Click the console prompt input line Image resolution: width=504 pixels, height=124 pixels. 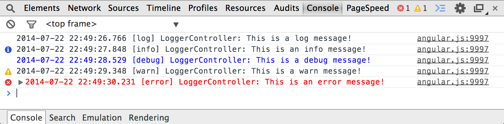tap(252, 93)
